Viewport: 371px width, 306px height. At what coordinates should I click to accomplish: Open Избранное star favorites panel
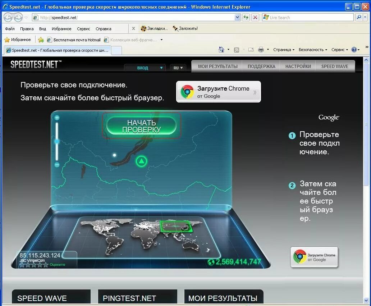18,40
